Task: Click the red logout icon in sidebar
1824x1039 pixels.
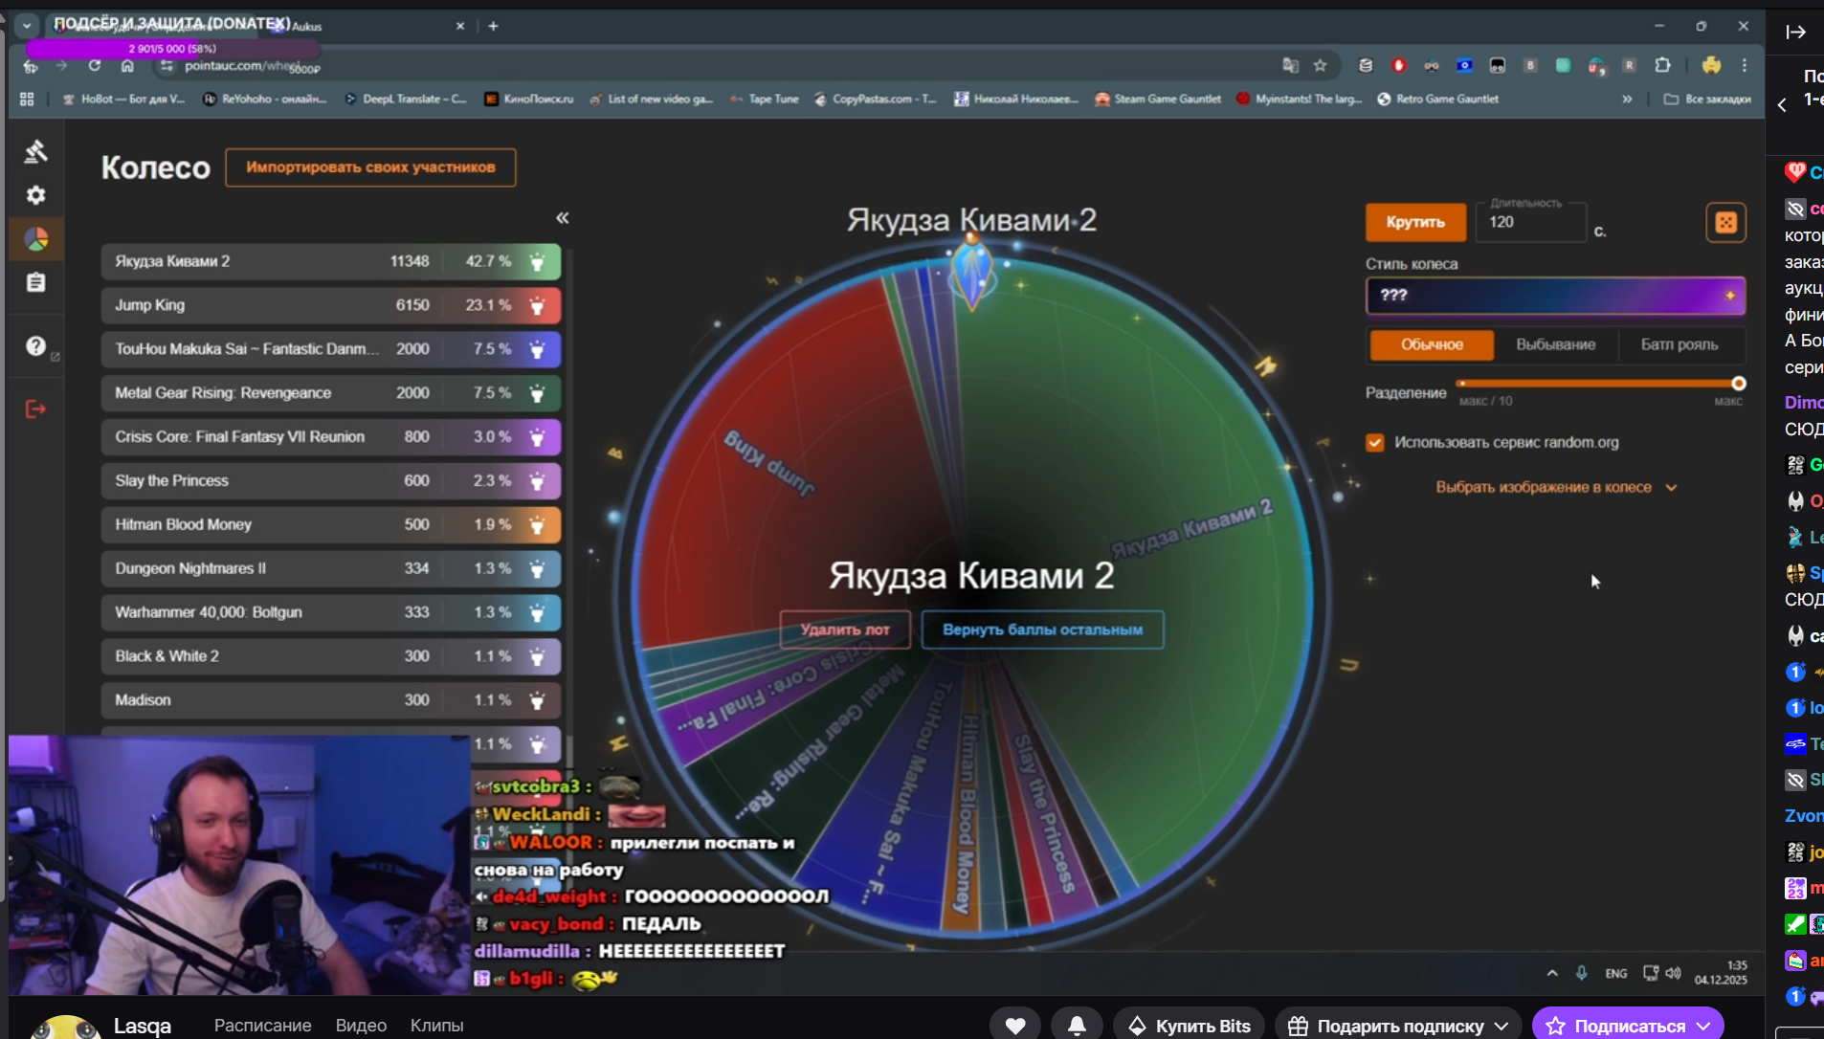Action: (36, 409)
